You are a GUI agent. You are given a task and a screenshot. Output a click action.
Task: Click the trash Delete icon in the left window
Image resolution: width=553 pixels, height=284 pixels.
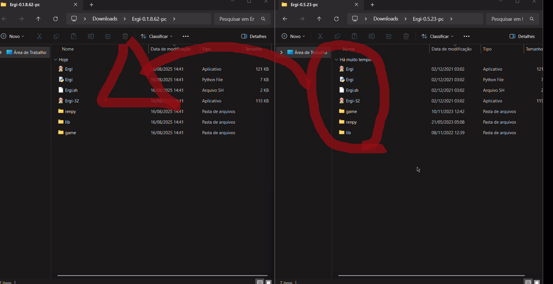point(125,36)
